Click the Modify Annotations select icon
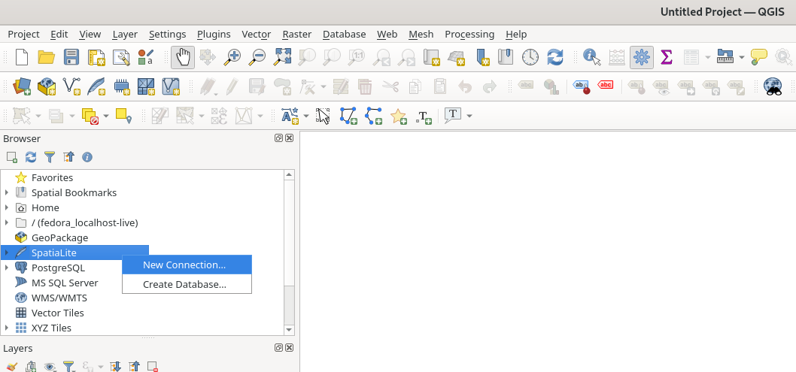The height and width of the screenshot is (372, 796). (x=323, y=116)
